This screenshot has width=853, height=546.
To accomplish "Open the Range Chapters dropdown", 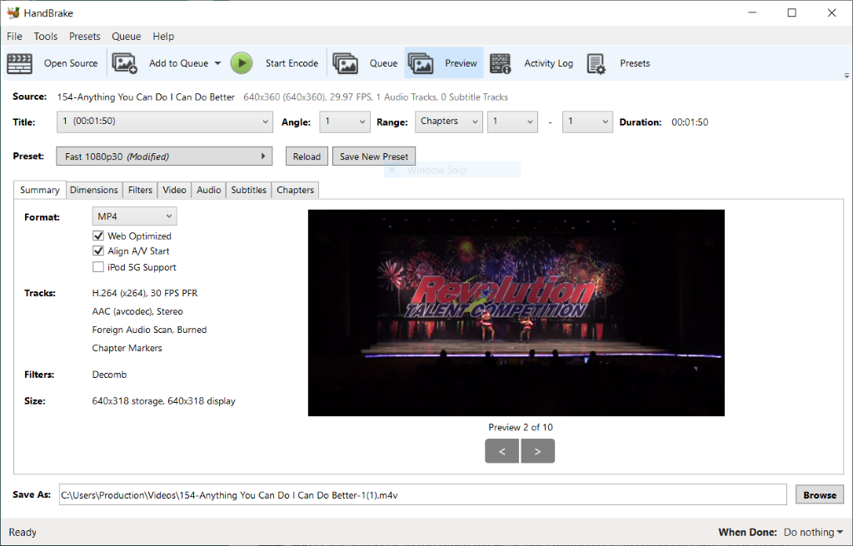I will click(x=449, y=122).
